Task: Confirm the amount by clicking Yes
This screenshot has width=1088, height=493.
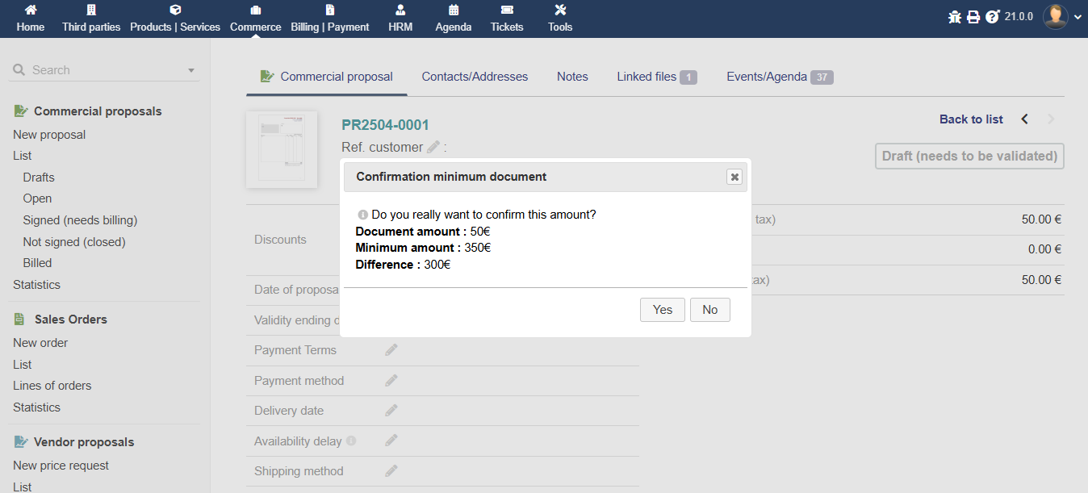Action: (x=663, y=310)
